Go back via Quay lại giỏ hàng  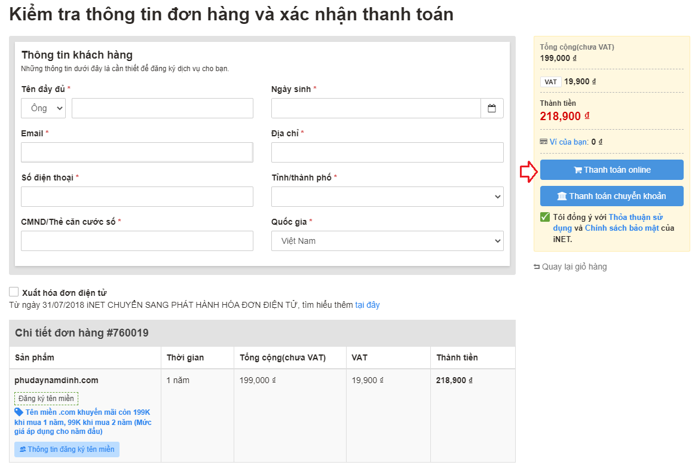tap(574, 267)
